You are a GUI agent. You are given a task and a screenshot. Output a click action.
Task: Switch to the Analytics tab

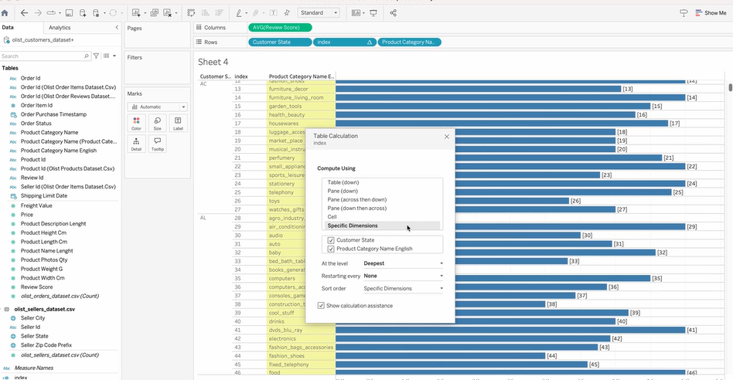(x=60, y=28)
